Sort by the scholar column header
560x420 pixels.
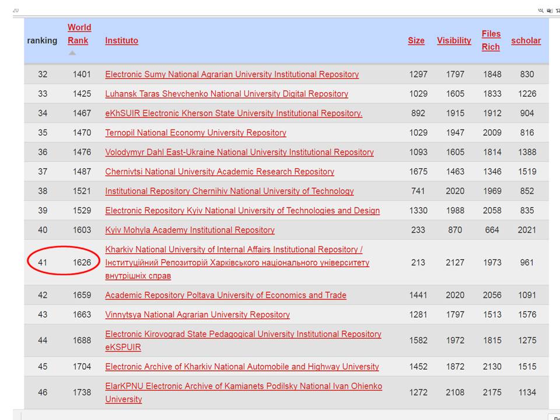coord(526,41)
